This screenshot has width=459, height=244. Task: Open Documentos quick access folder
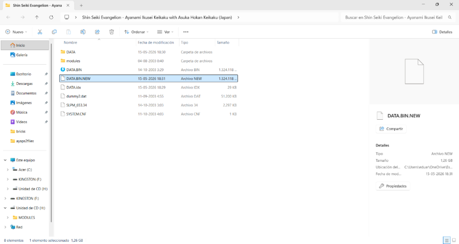tap(26, 93)
